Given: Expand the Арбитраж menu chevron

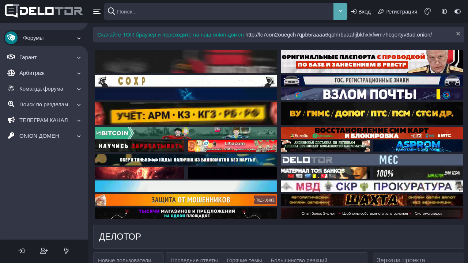Looking at the screenshot, I should (79, 73).
